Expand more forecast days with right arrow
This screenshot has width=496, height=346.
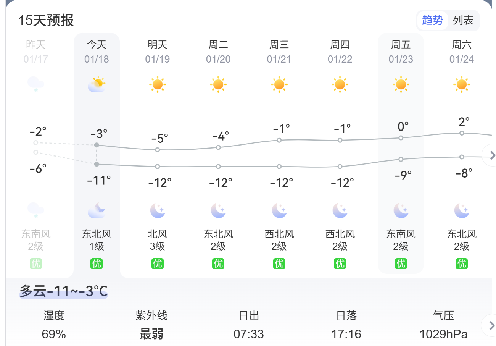tap(492, 155)
